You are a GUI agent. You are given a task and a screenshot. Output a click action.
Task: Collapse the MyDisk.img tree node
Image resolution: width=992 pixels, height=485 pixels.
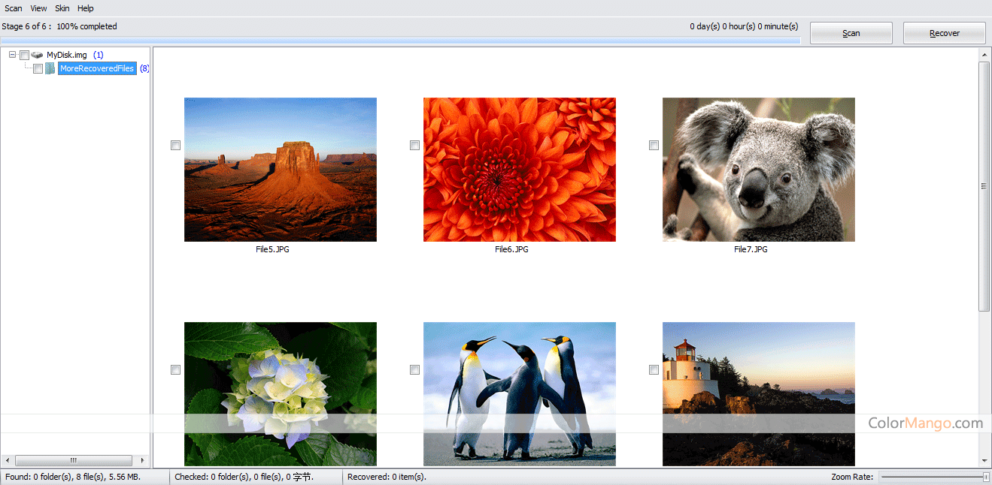13,55
